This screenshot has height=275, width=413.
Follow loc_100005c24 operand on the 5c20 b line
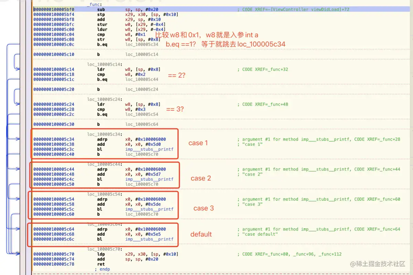(142, 89)
